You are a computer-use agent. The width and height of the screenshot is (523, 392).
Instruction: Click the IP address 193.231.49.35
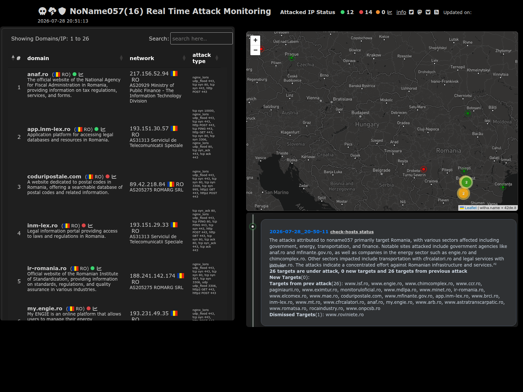click(149, 314)
